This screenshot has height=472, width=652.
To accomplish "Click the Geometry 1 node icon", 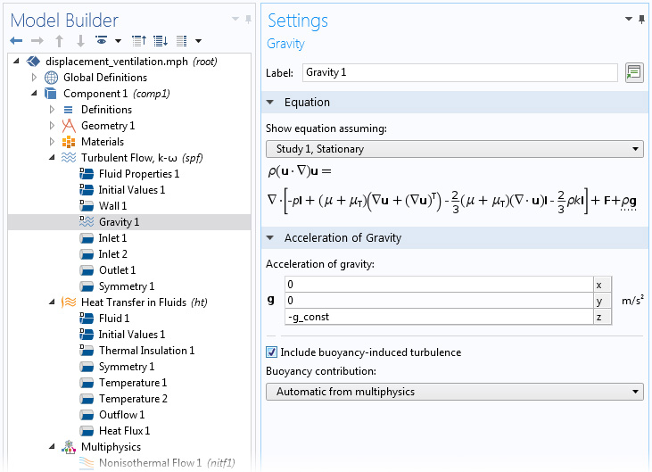I will 69,126.
